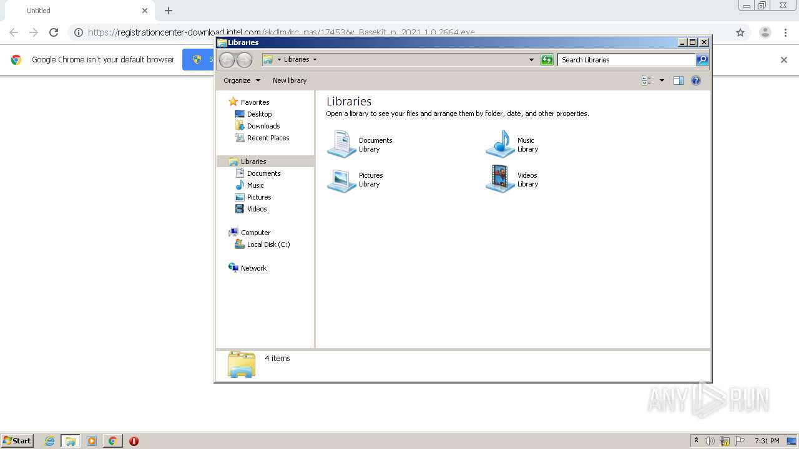Select Music in the navigation tree
Image resolution: width=799 pixels, height=449 pixels.
tap(255, 185)
